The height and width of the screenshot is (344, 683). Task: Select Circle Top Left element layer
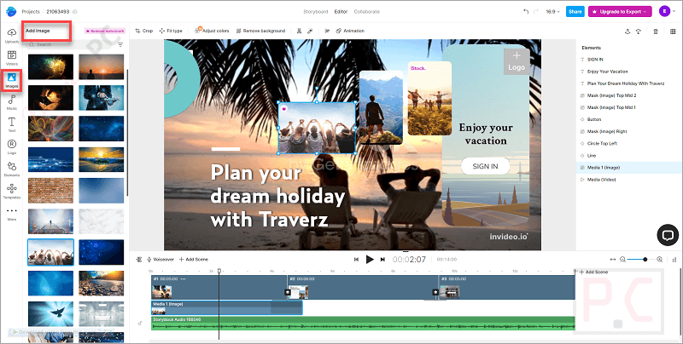(602, 143)
